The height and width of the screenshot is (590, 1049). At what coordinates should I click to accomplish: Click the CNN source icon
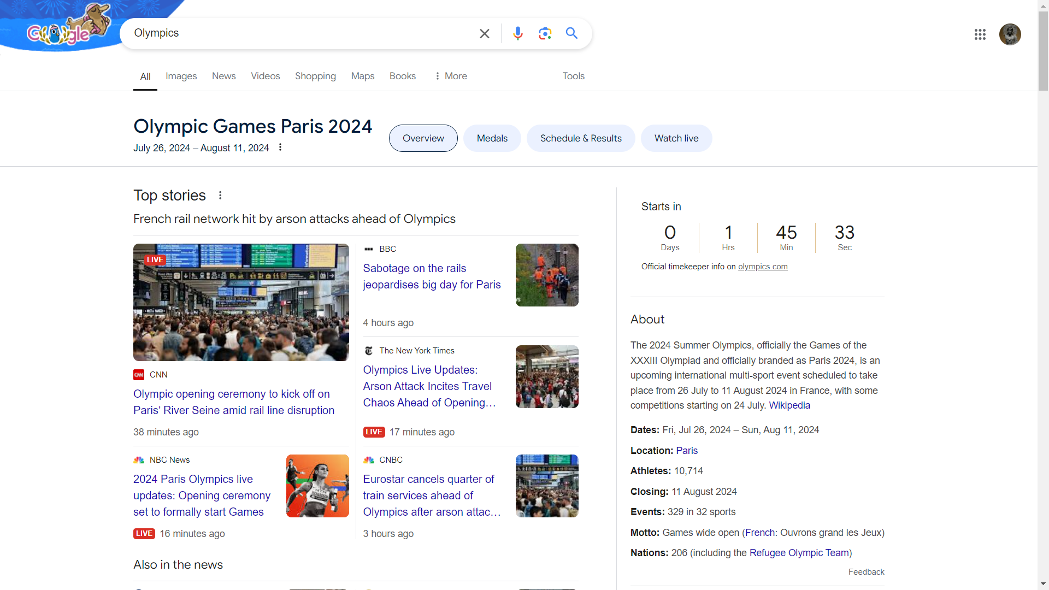(139, 375)
